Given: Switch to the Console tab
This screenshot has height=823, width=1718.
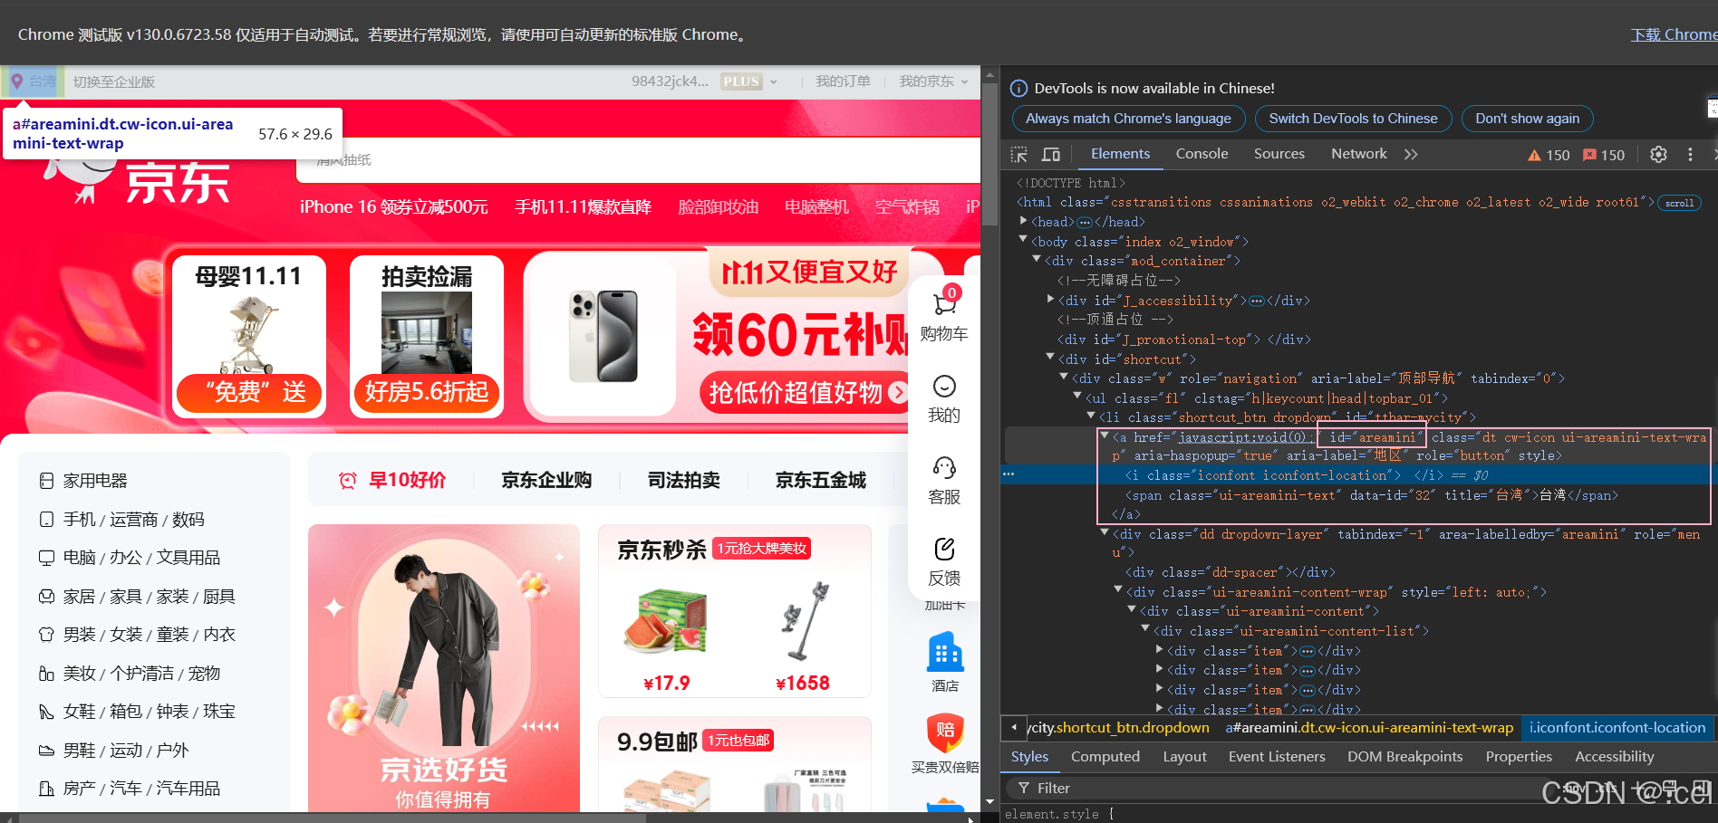Looking at the screenshot, I should click(1202, 154).
